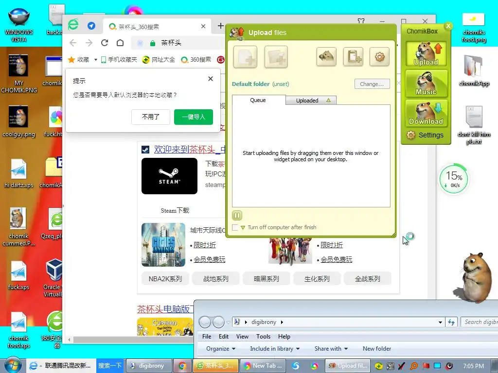Image resolution: width=498 pixels, height=373 pixels.
Task: Expand Include in library dropdown
Action: point(275,349)
